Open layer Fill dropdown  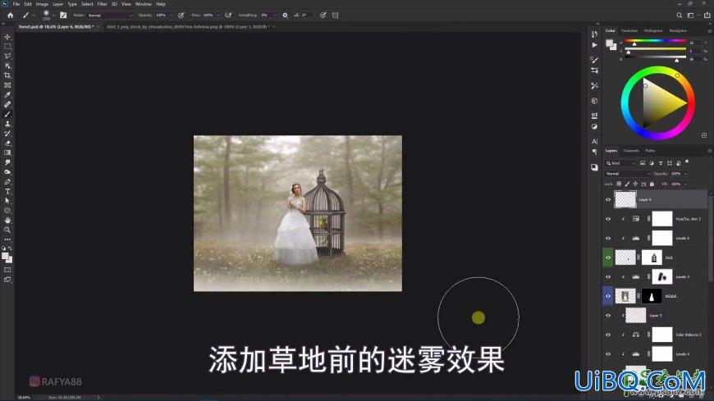(x=684, y=184)
